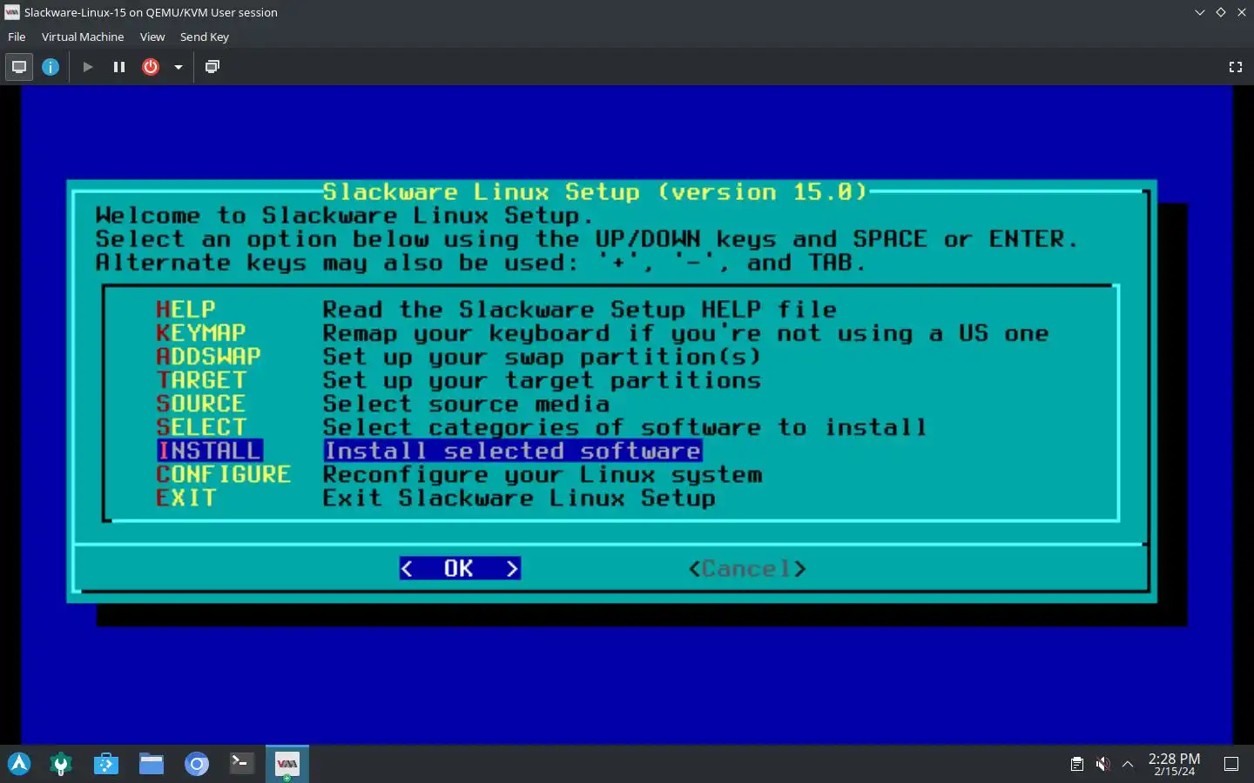Viewport: 1254px width, 783px height.
Task: Select the EXIT setup option
Action: pyautogui.click(x=185, y=497)
